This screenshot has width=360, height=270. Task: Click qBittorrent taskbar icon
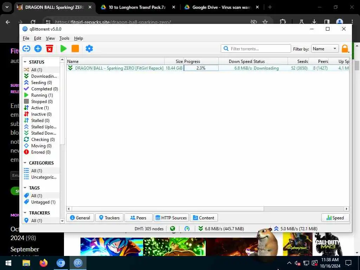click(78, 263)
